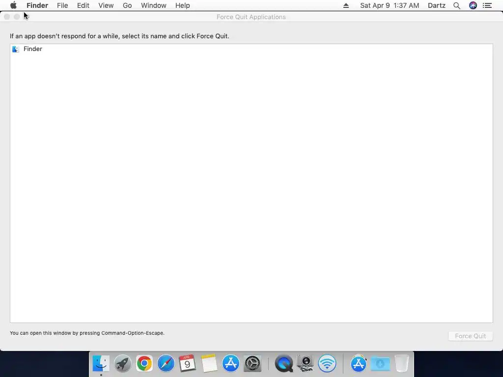The height and width of the screenshot is (377, 503).
Task: Click the Force Quit button
Action: coord(470,336)
